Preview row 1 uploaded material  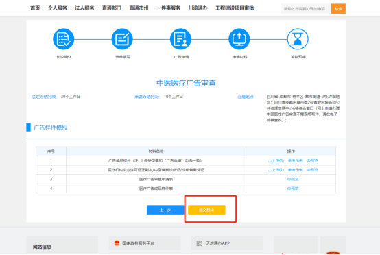pos(312,161)
